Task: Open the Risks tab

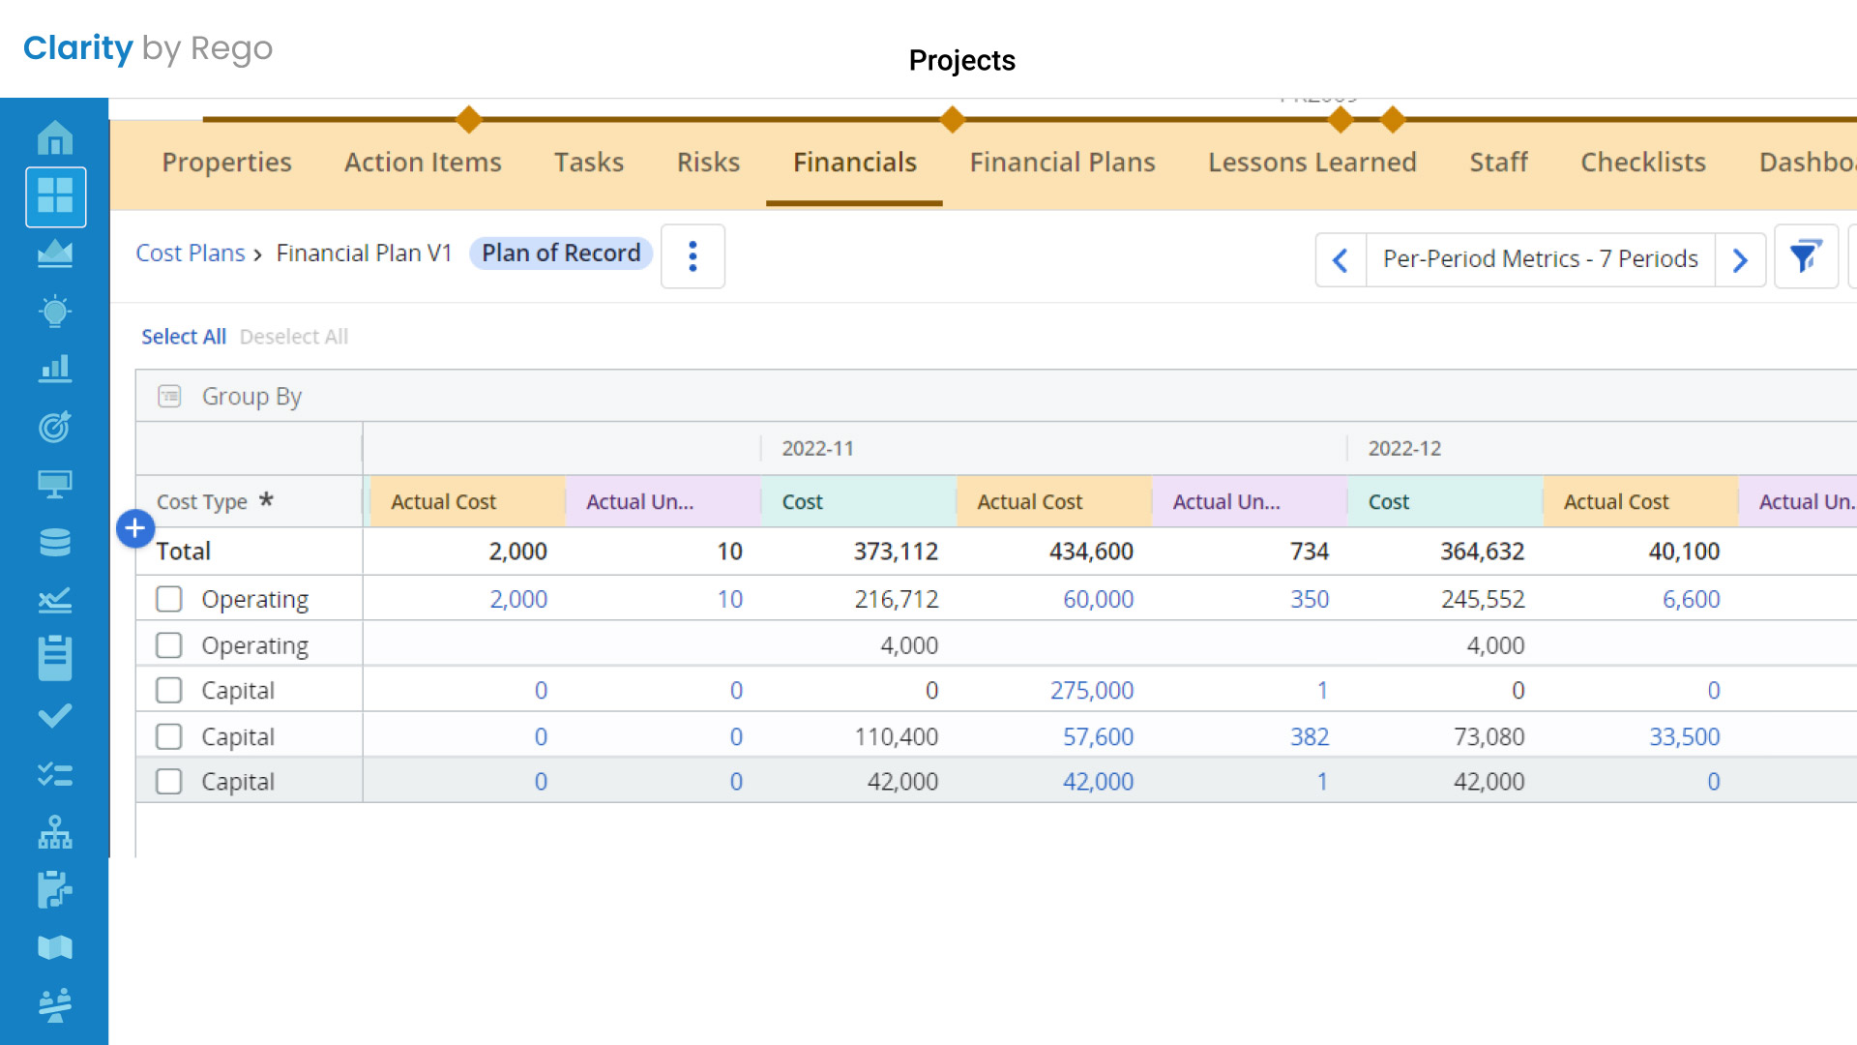Action: coord(708,162)
